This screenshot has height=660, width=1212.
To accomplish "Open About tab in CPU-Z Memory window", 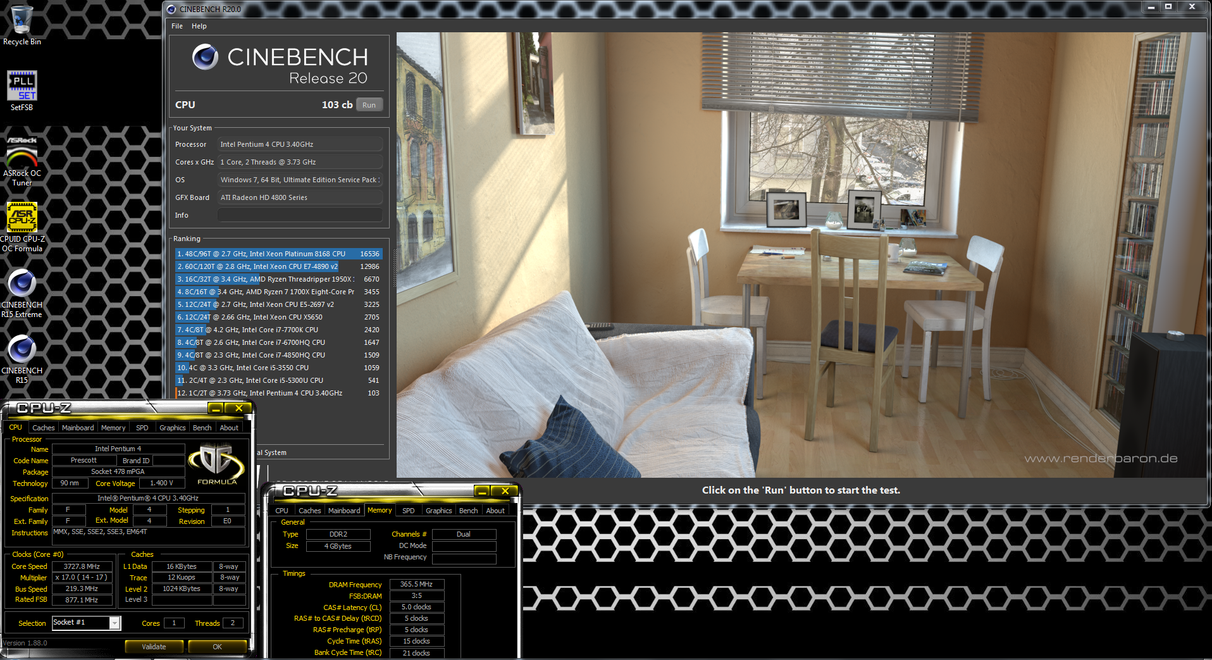I will pyautogui.click(x=495, y=511).
